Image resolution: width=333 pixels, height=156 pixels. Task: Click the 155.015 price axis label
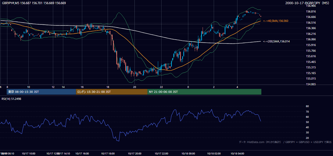[x=311, y=79]
